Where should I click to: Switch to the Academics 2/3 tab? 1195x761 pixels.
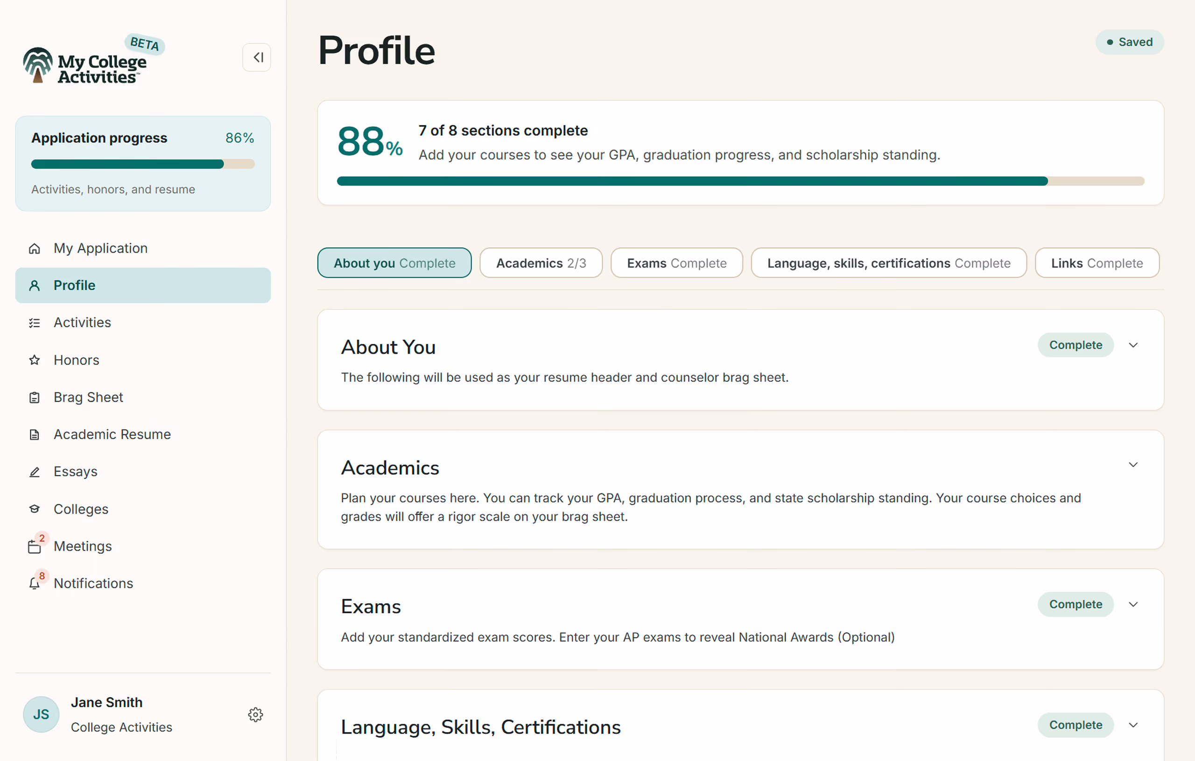pyautogui.click(x=541, y=263)
